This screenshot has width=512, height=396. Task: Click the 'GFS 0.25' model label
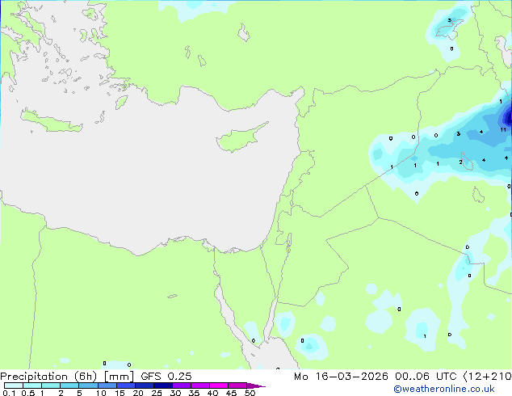tap(166, 377)
